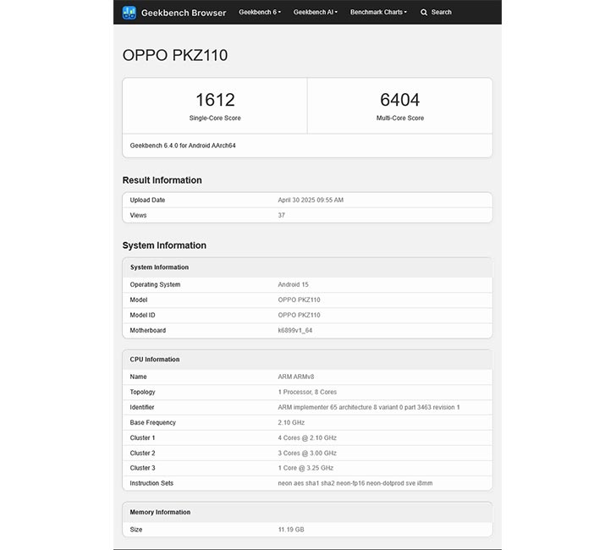Screen dimensions: 616x550
Task: Select OPPO PKZ110 in Model ID row
Action: pyautogui.click(x=299, y=315)
